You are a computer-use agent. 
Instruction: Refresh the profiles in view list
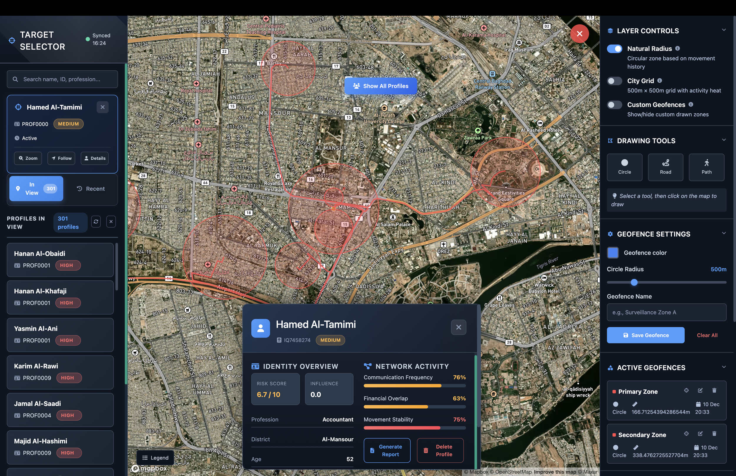pyautogui.click(x=96, y=222)
